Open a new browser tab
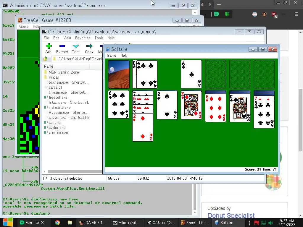This screenshot has height=227, width=303. [x=219, y=4]
